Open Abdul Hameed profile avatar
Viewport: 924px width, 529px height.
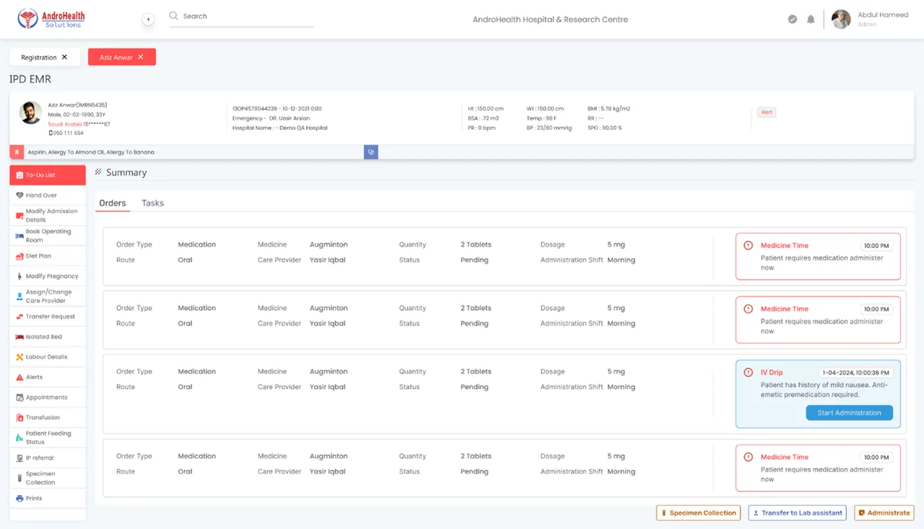tap(841, 19)
